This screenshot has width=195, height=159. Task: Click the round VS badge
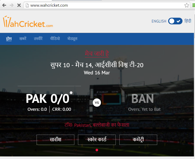coord(97,103)
